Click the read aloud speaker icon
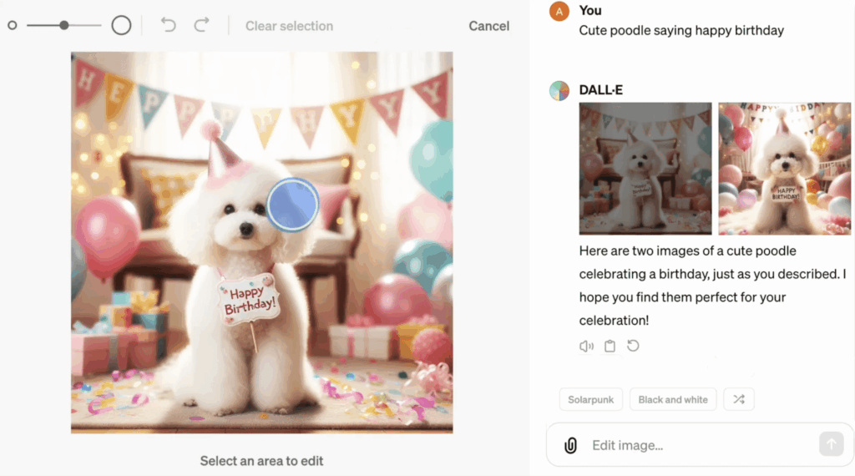 586,347
